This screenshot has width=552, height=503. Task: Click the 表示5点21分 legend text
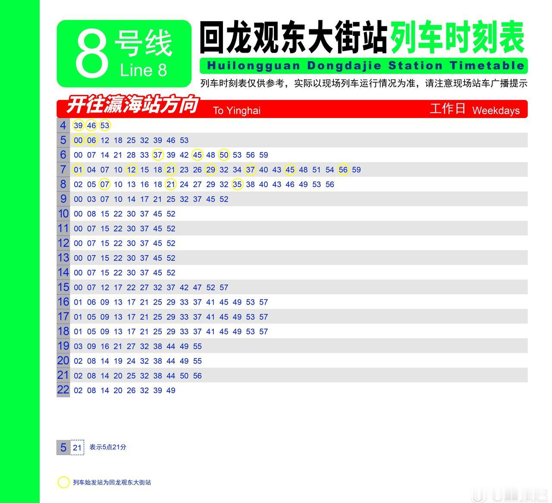click(x=107, y=447)
